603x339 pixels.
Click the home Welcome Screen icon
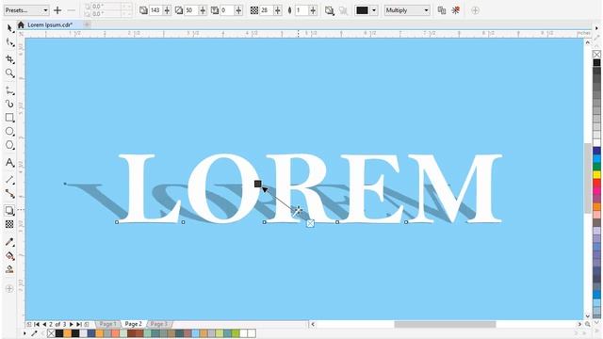pyautogui.click(x=21, y=24)
